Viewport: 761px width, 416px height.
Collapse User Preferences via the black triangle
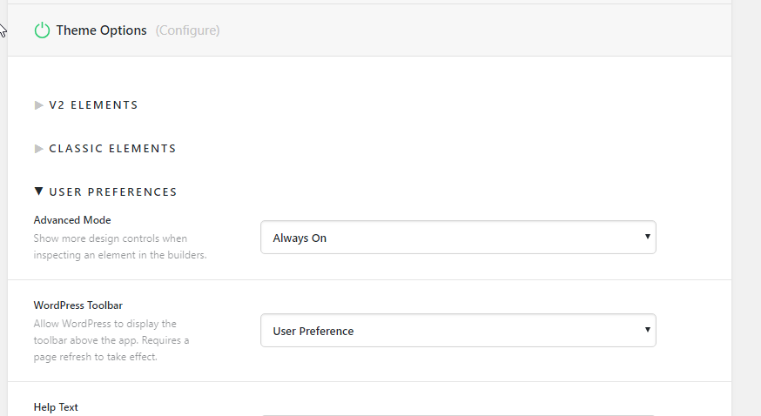tap(39, 191)
